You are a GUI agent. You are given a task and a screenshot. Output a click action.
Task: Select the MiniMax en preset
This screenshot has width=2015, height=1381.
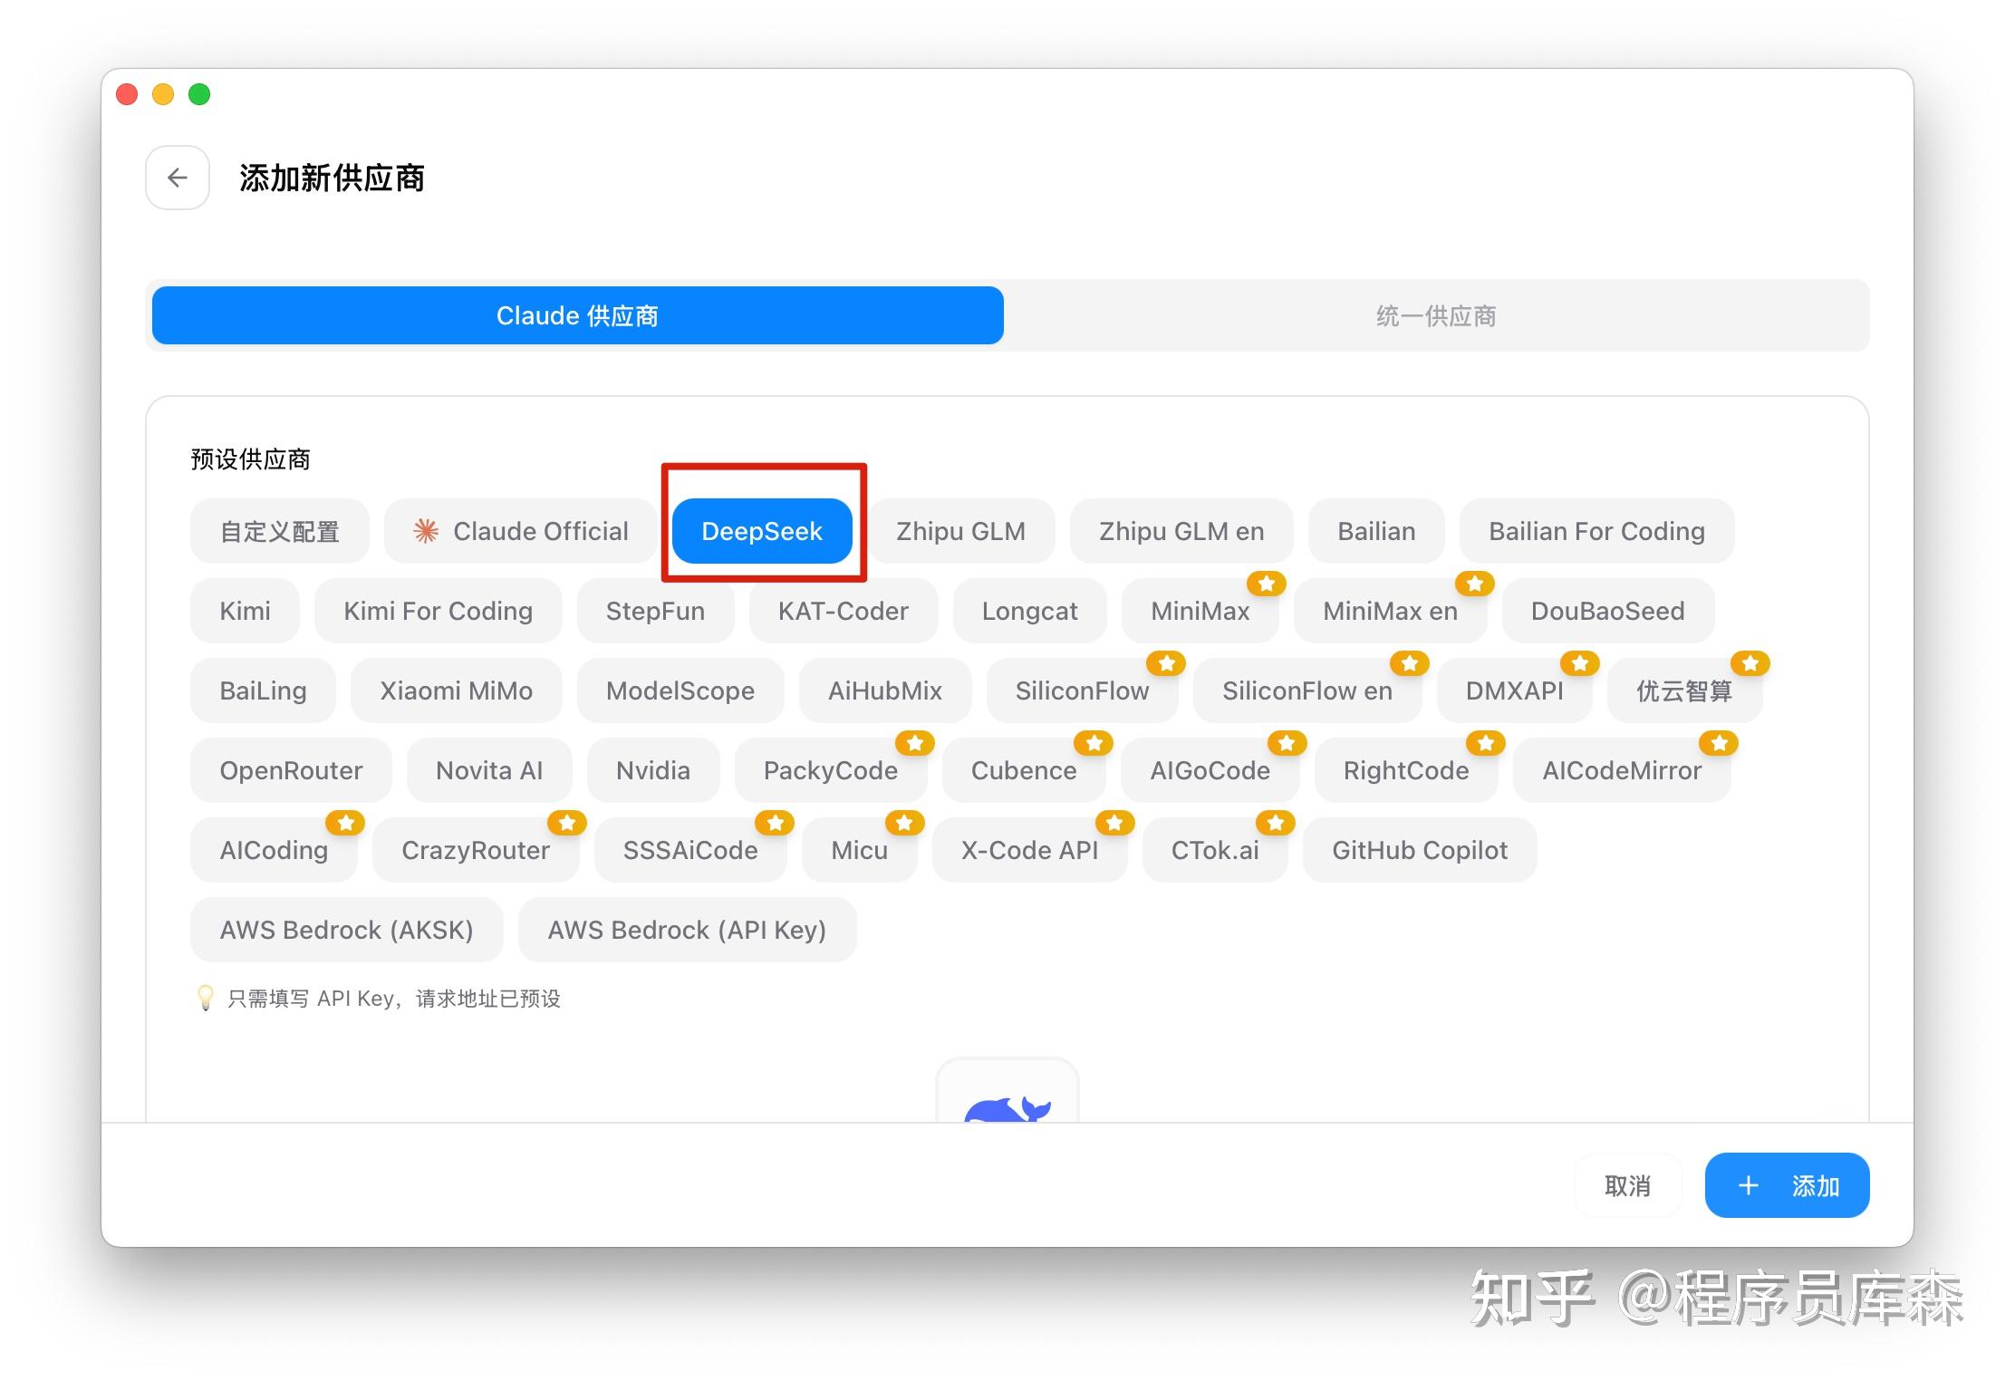(1391, 611)
